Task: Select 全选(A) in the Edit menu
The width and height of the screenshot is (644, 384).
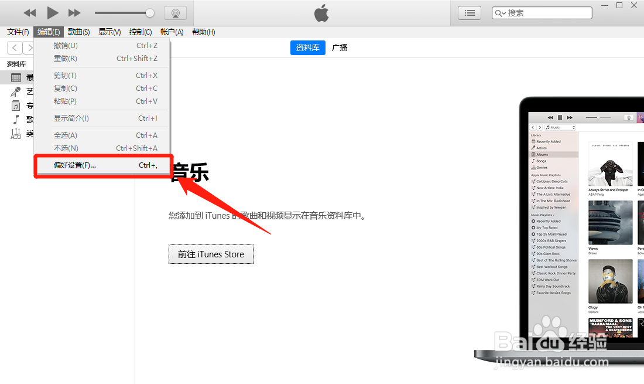Action: pos(66,135)
